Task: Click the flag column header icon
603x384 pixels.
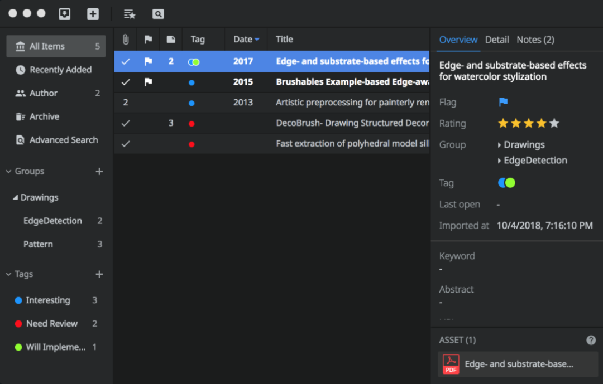Action: click(148, 40)
